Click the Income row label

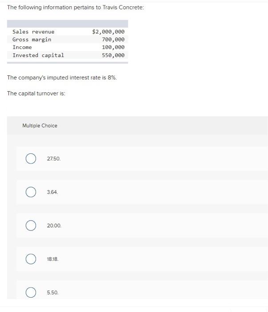[22, 47]
